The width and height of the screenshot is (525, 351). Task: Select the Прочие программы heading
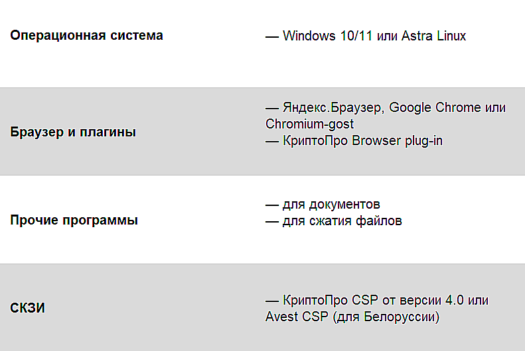pyautogui.click(x=74, y=221)
